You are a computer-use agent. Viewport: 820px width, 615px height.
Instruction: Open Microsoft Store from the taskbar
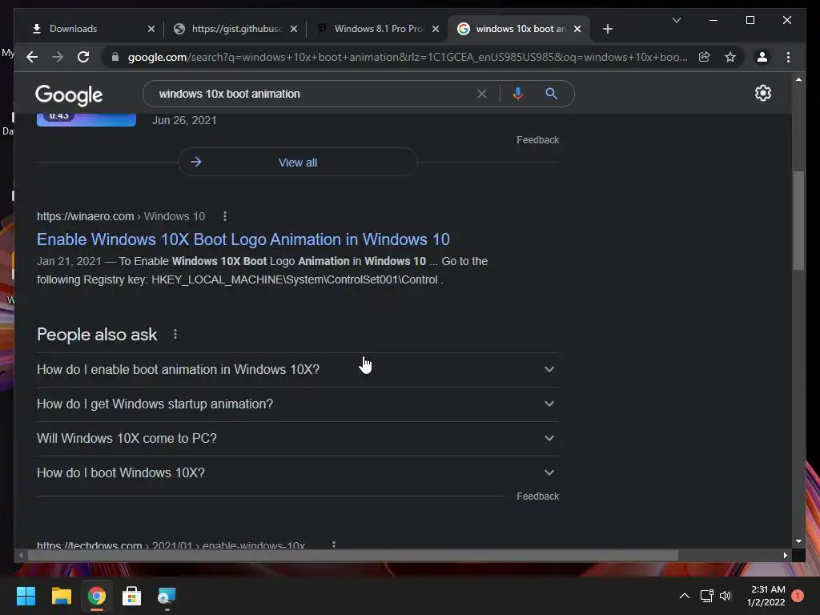click(132, 596)
